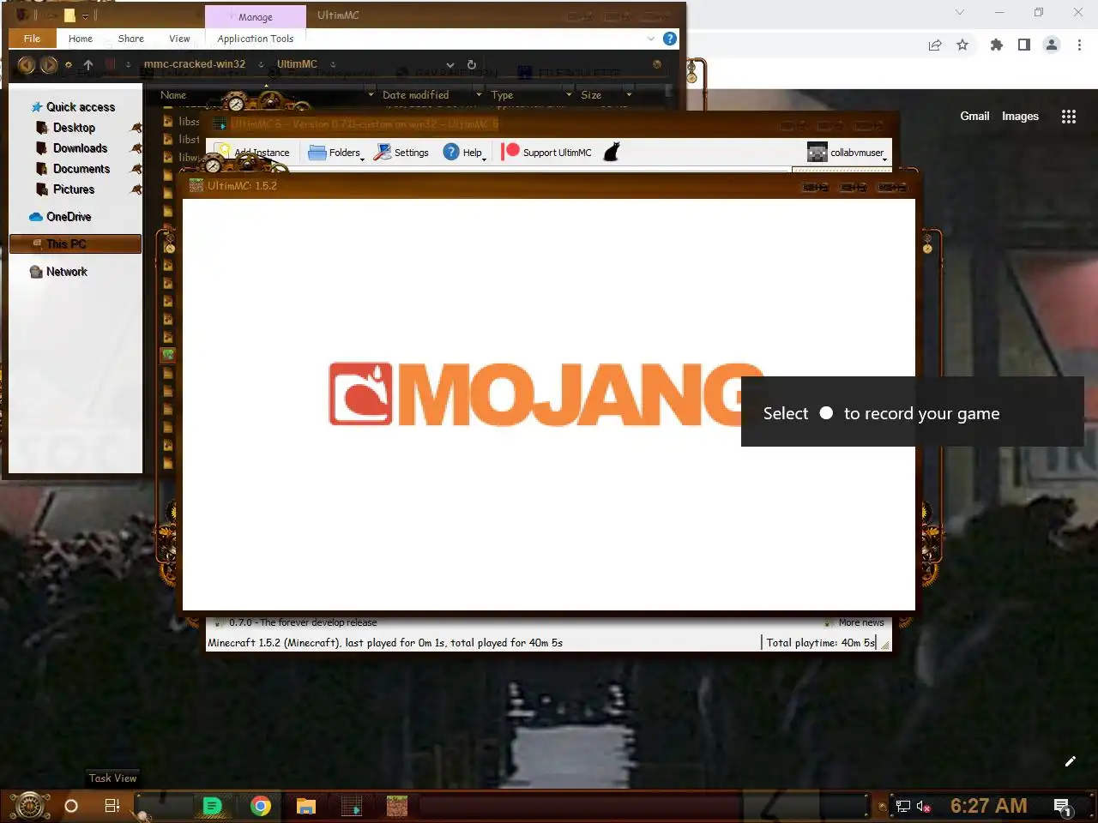
Task: Click the '0.7.0 - The forever develop release' news text
Action: [303, 622]
